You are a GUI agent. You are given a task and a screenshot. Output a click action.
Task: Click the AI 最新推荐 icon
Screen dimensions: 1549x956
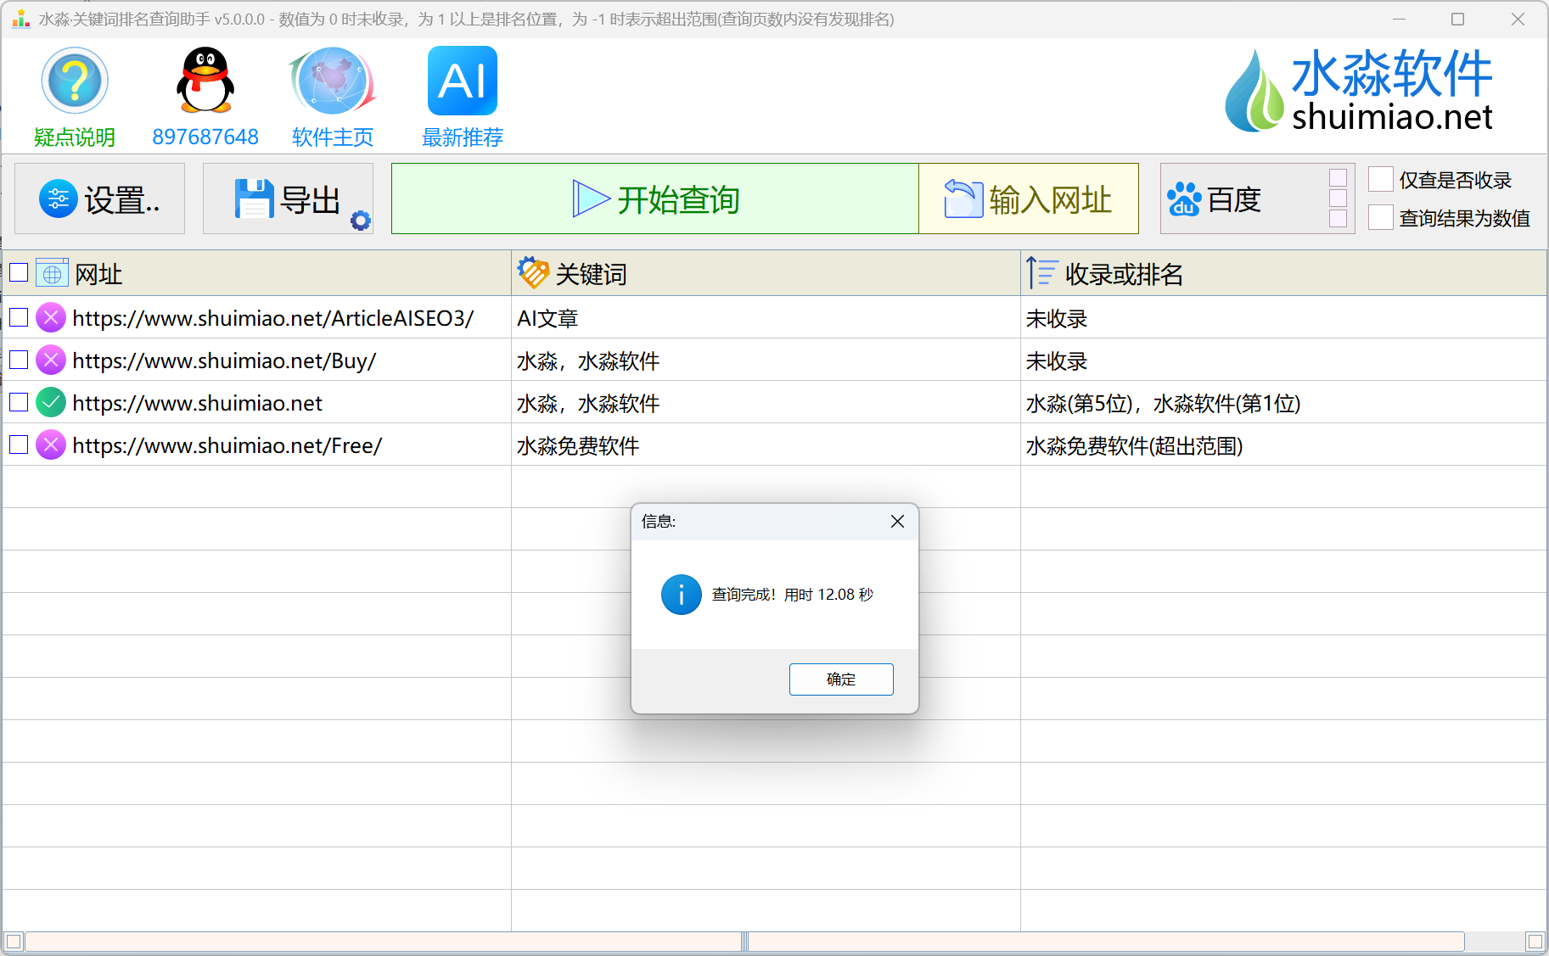[x=462, y=81]
